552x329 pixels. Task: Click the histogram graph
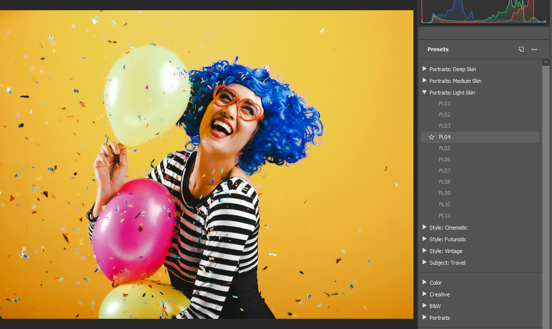[x=484, y=12]
